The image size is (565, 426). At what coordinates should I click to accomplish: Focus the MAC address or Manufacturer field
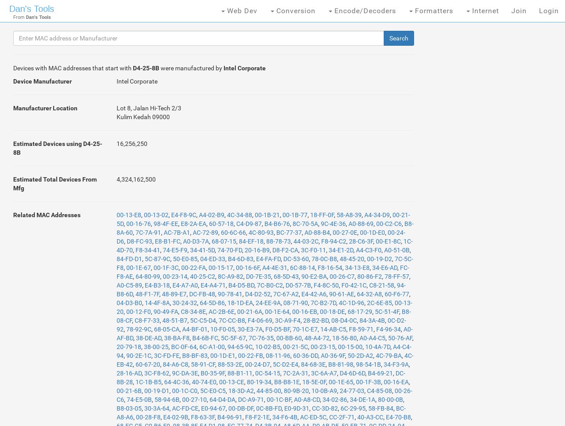click(198, 38)
